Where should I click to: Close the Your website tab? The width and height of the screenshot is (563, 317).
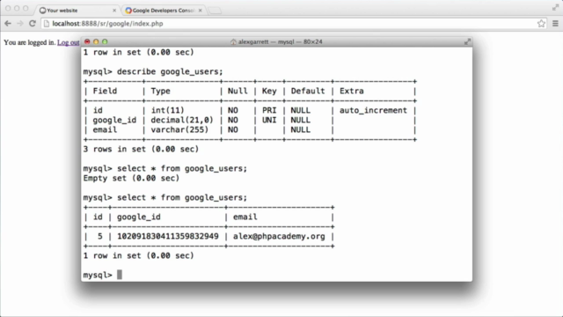coord(114,11)
